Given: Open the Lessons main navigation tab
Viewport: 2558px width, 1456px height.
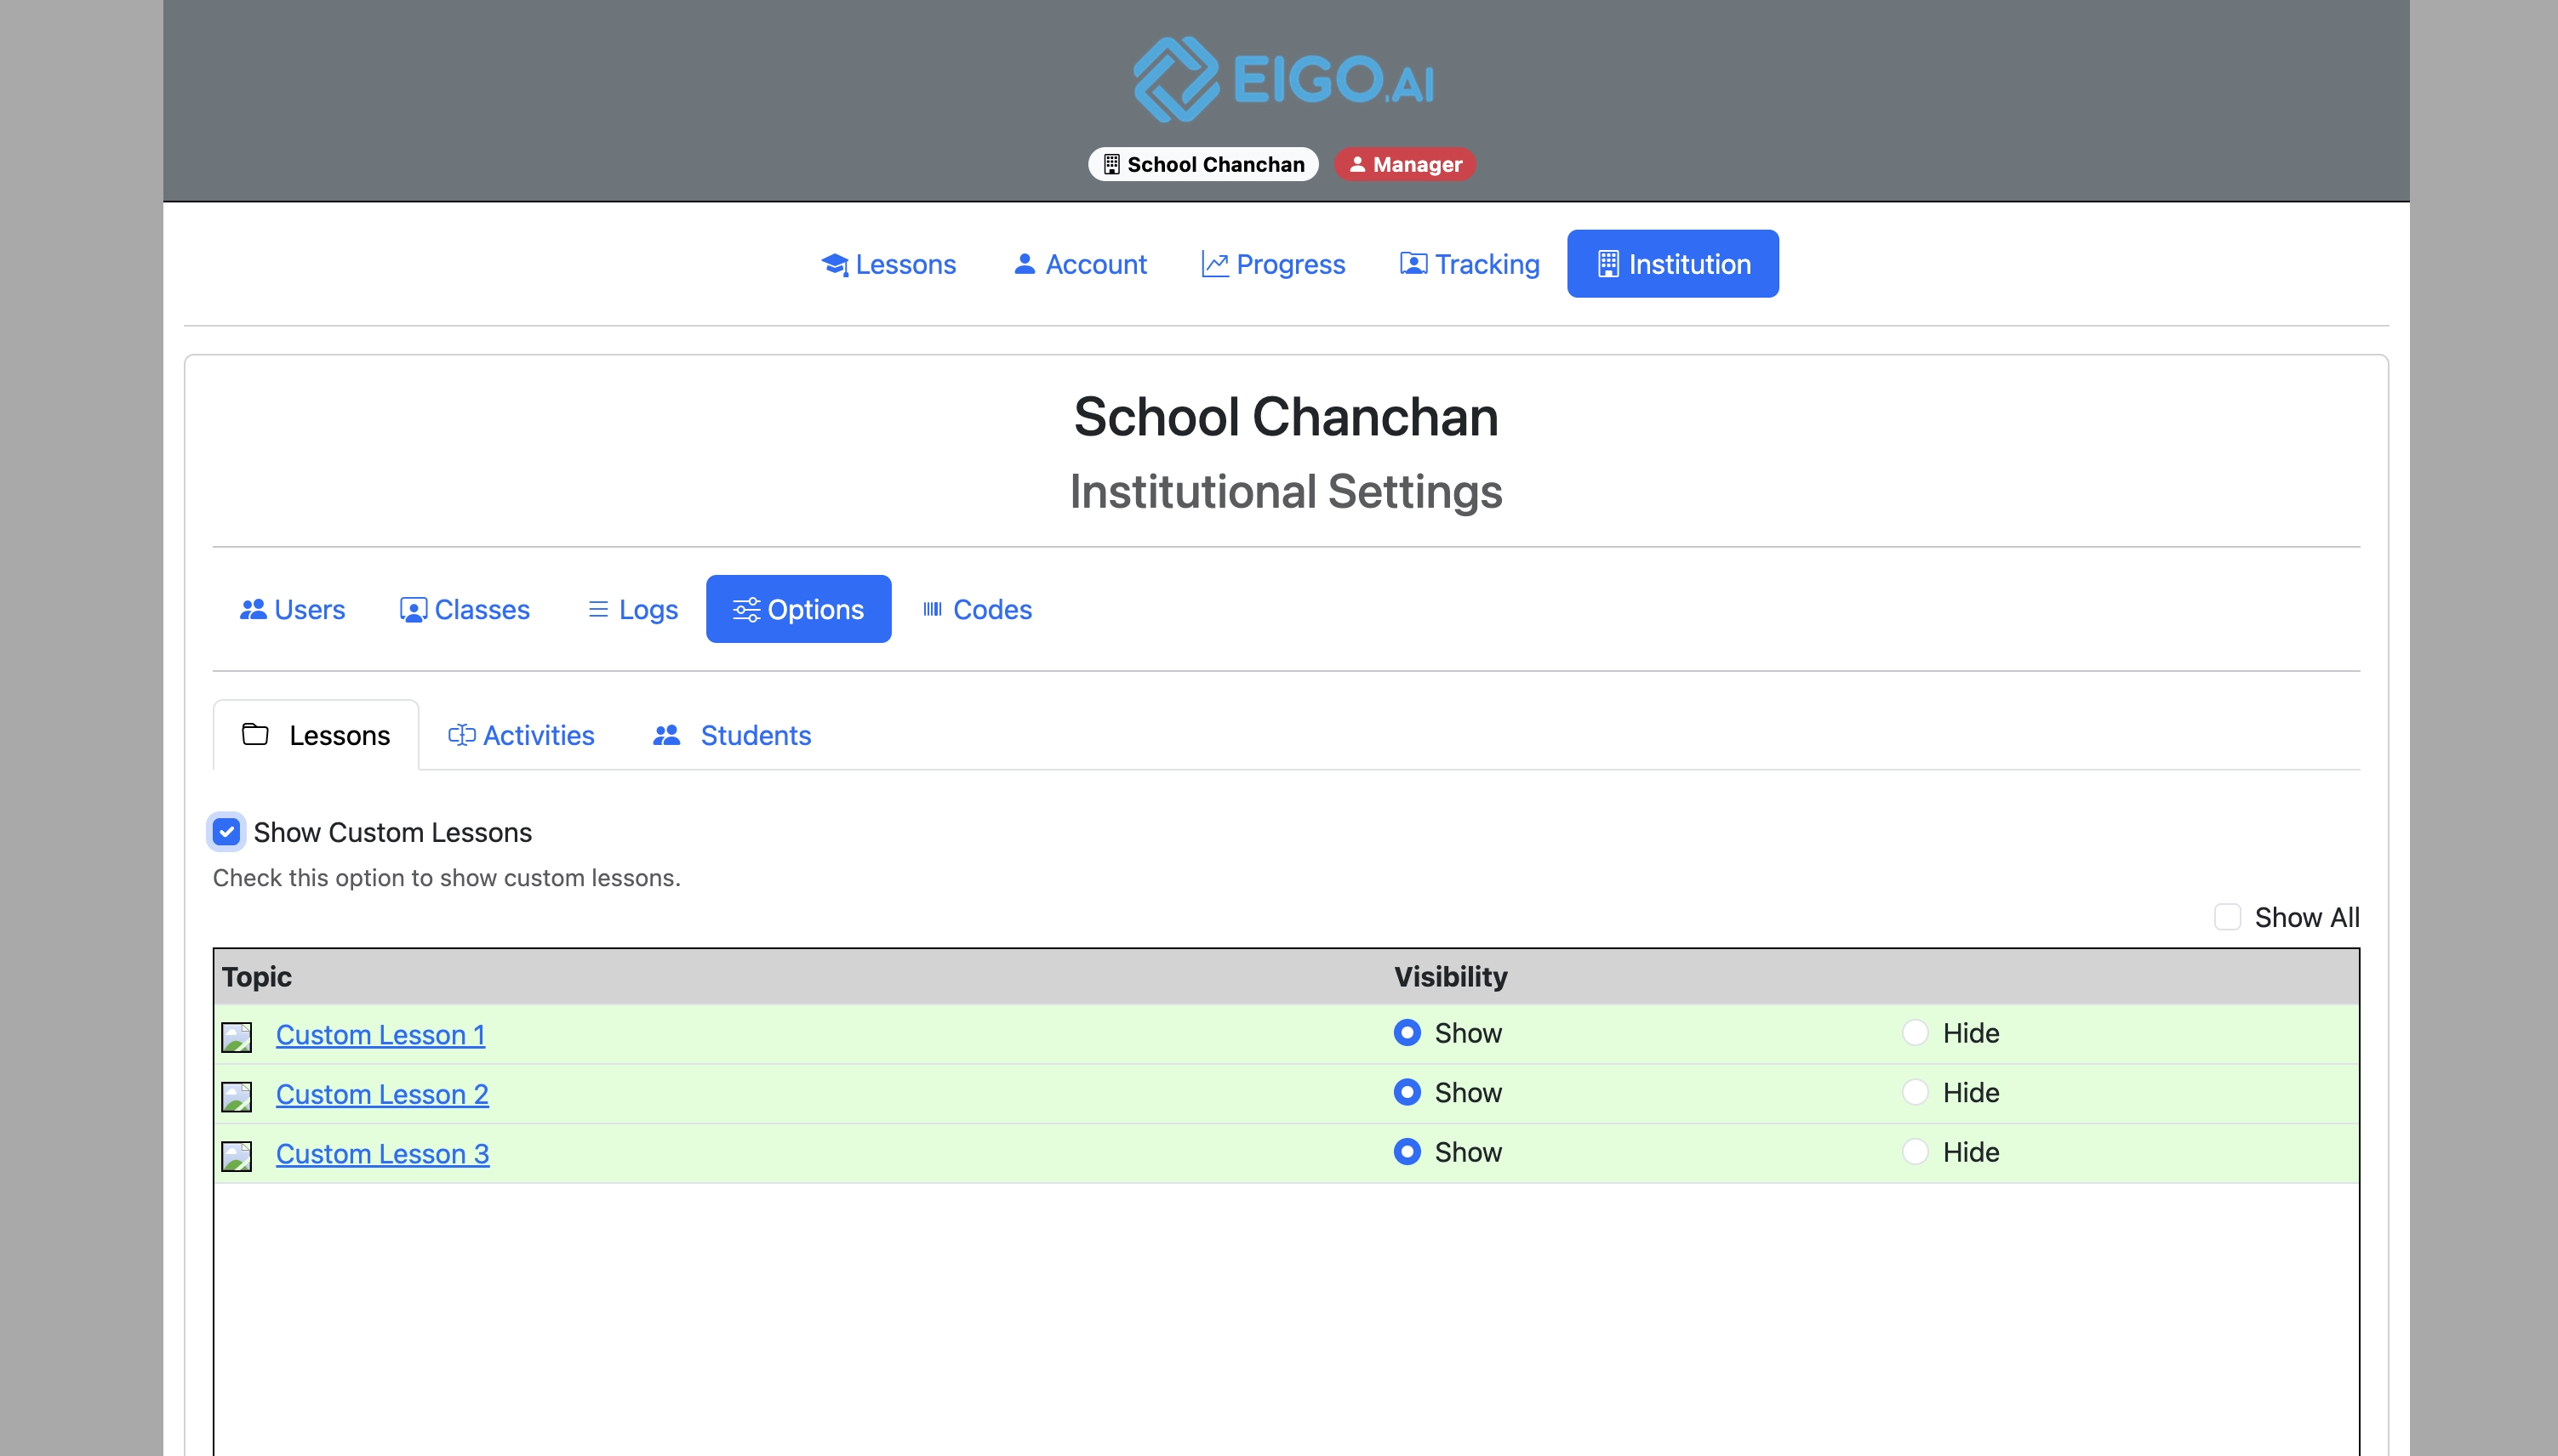Looking at the screenshot, I should pyautogui.click(x=888, y=264).
